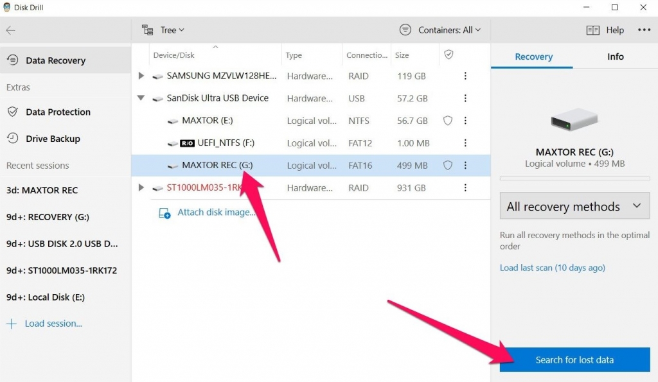Toggle the protection shield on MAXTOR (E:)

pos(447,120)
